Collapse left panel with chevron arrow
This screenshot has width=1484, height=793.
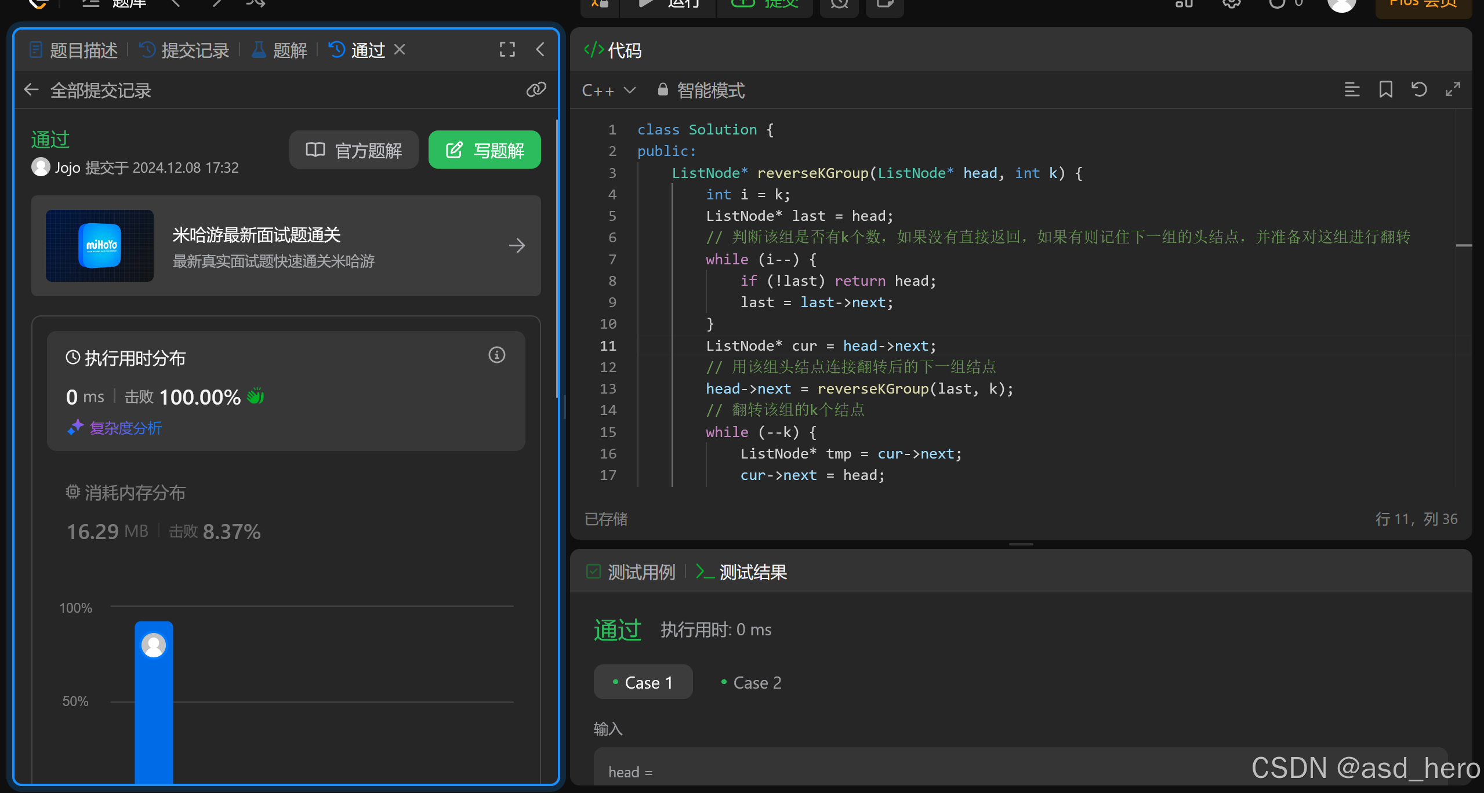click(x=540, y=50)
